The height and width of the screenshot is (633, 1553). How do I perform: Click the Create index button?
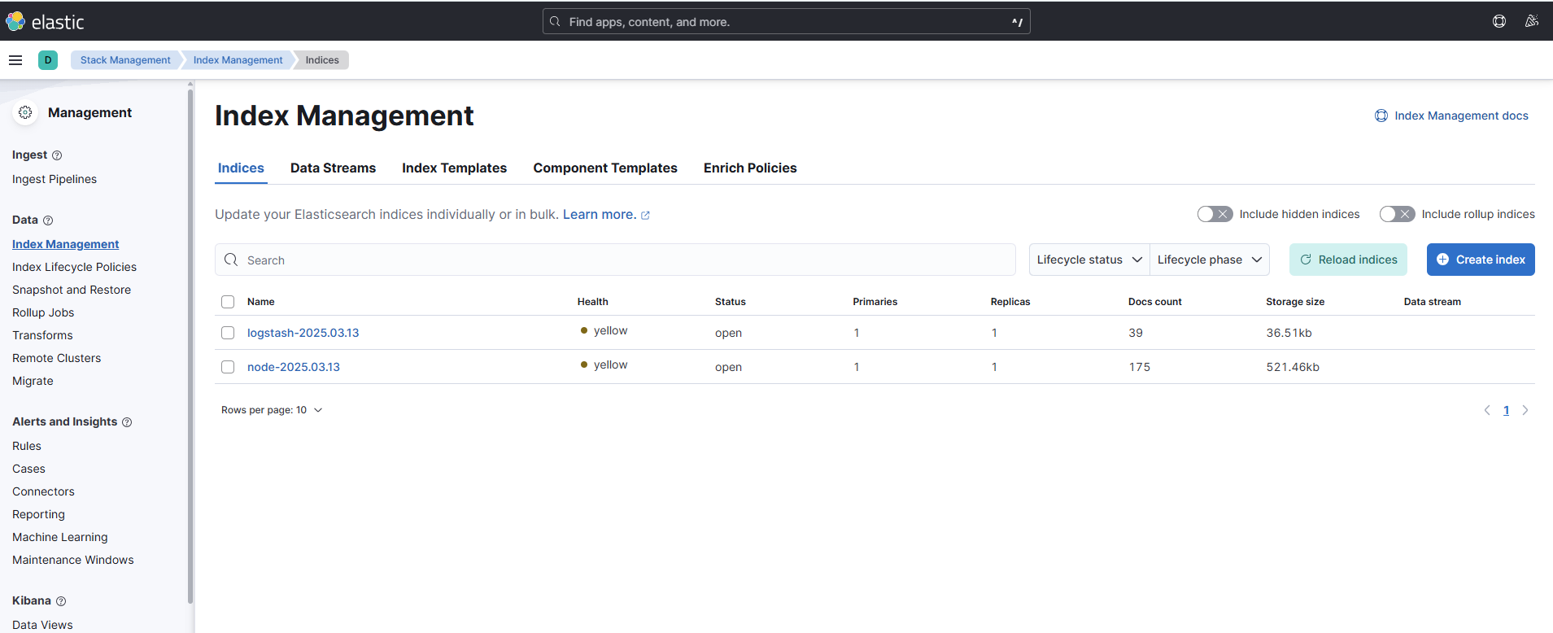(1480, 260)
